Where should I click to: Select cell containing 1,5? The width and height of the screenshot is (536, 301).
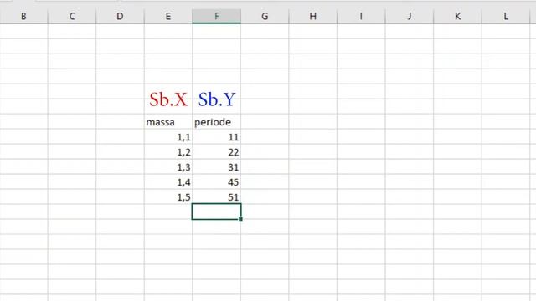point(168,197)
